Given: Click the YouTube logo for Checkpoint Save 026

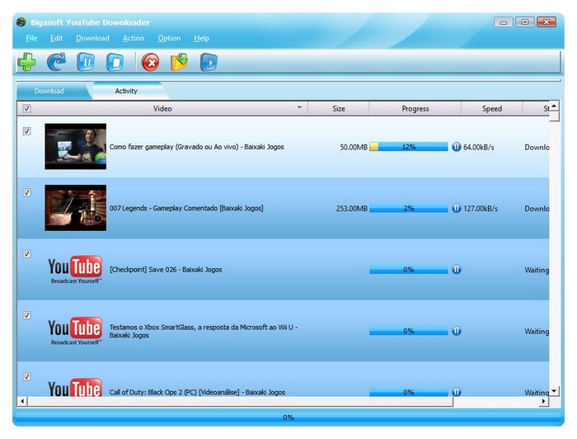Looking at the screenshot, I should [x=75, y=270].
